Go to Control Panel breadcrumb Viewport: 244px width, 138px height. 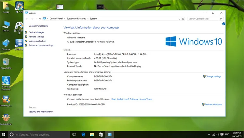pyautogui.click(x=56, y=19)
